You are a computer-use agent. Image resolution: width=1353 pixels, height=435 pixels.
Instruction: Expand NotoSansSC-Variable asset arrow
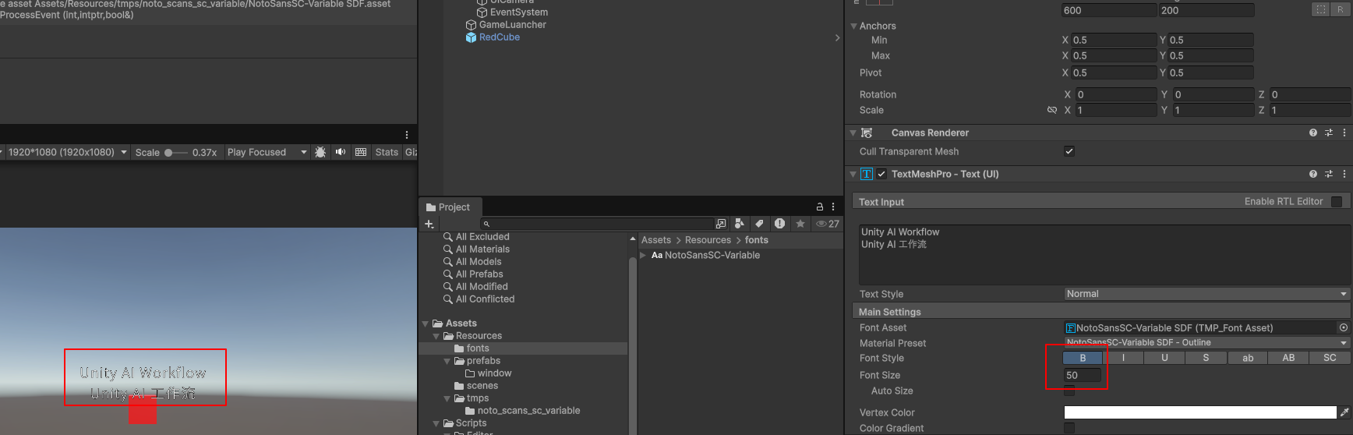click(643, 255)
